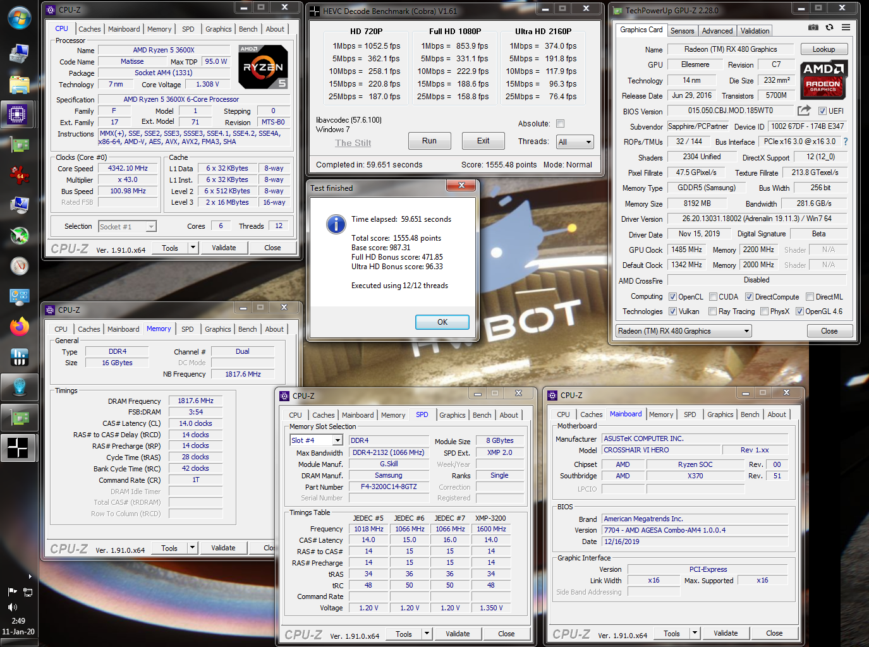Image resolution: width=869 pixels, height=647 pixels.
Task: Click OK in the Test finished dialog
Action: (x=442, y=322)
